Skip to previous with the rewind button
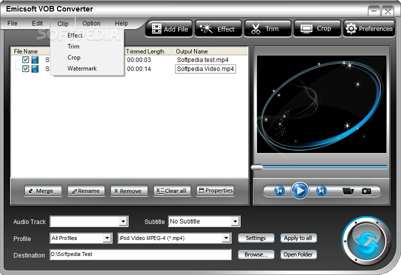This screenshot has width=401, height=275. (x=279, y=191)
